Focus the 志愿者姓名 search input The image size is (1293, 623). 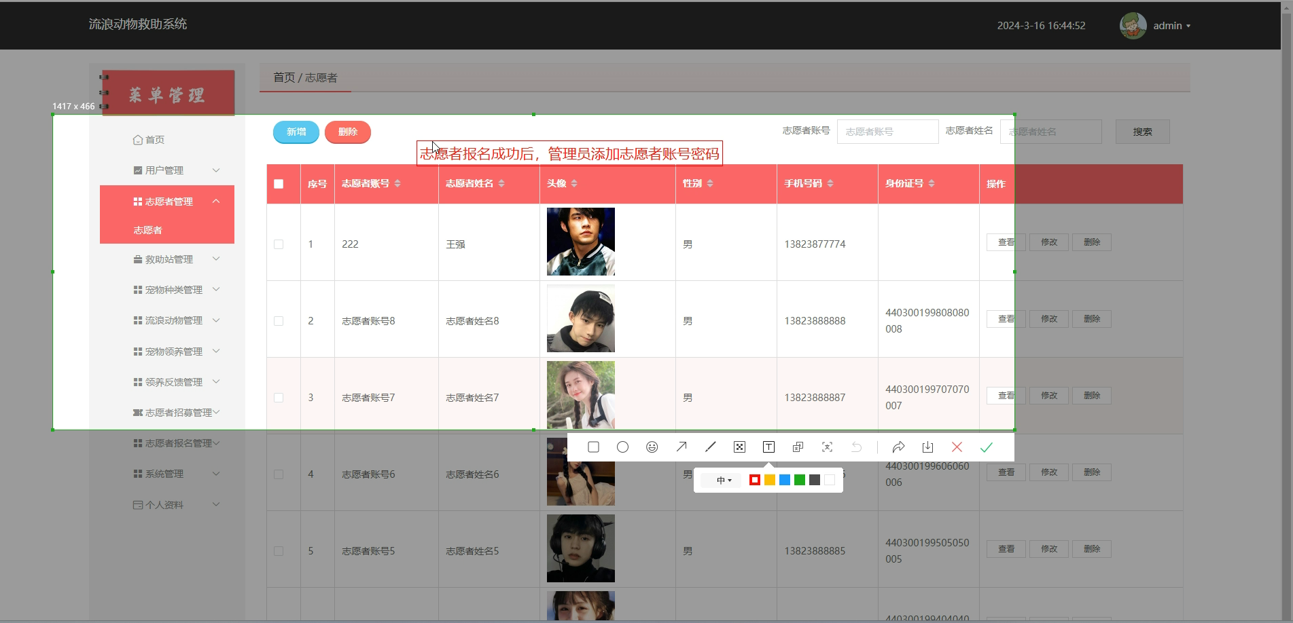coord(1050,132)
